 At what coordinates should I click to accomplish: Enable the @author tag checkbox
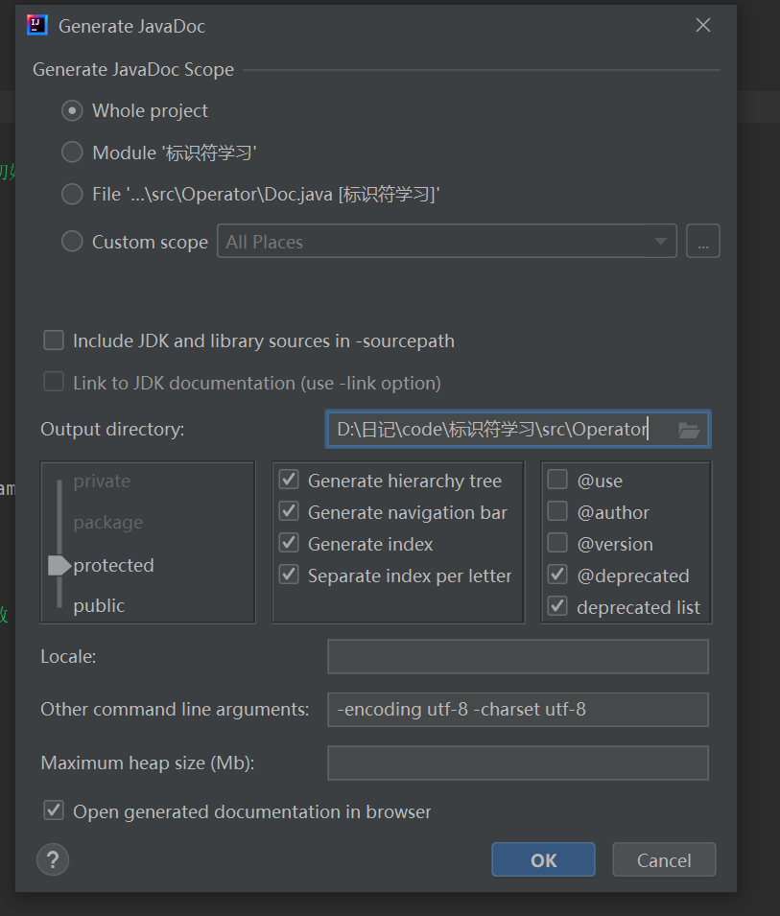click(x=557, y=512)
